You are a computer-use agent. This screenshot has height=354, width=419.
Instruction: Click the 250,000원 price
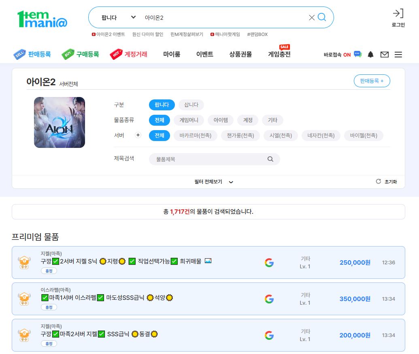[x=355, y=263]
